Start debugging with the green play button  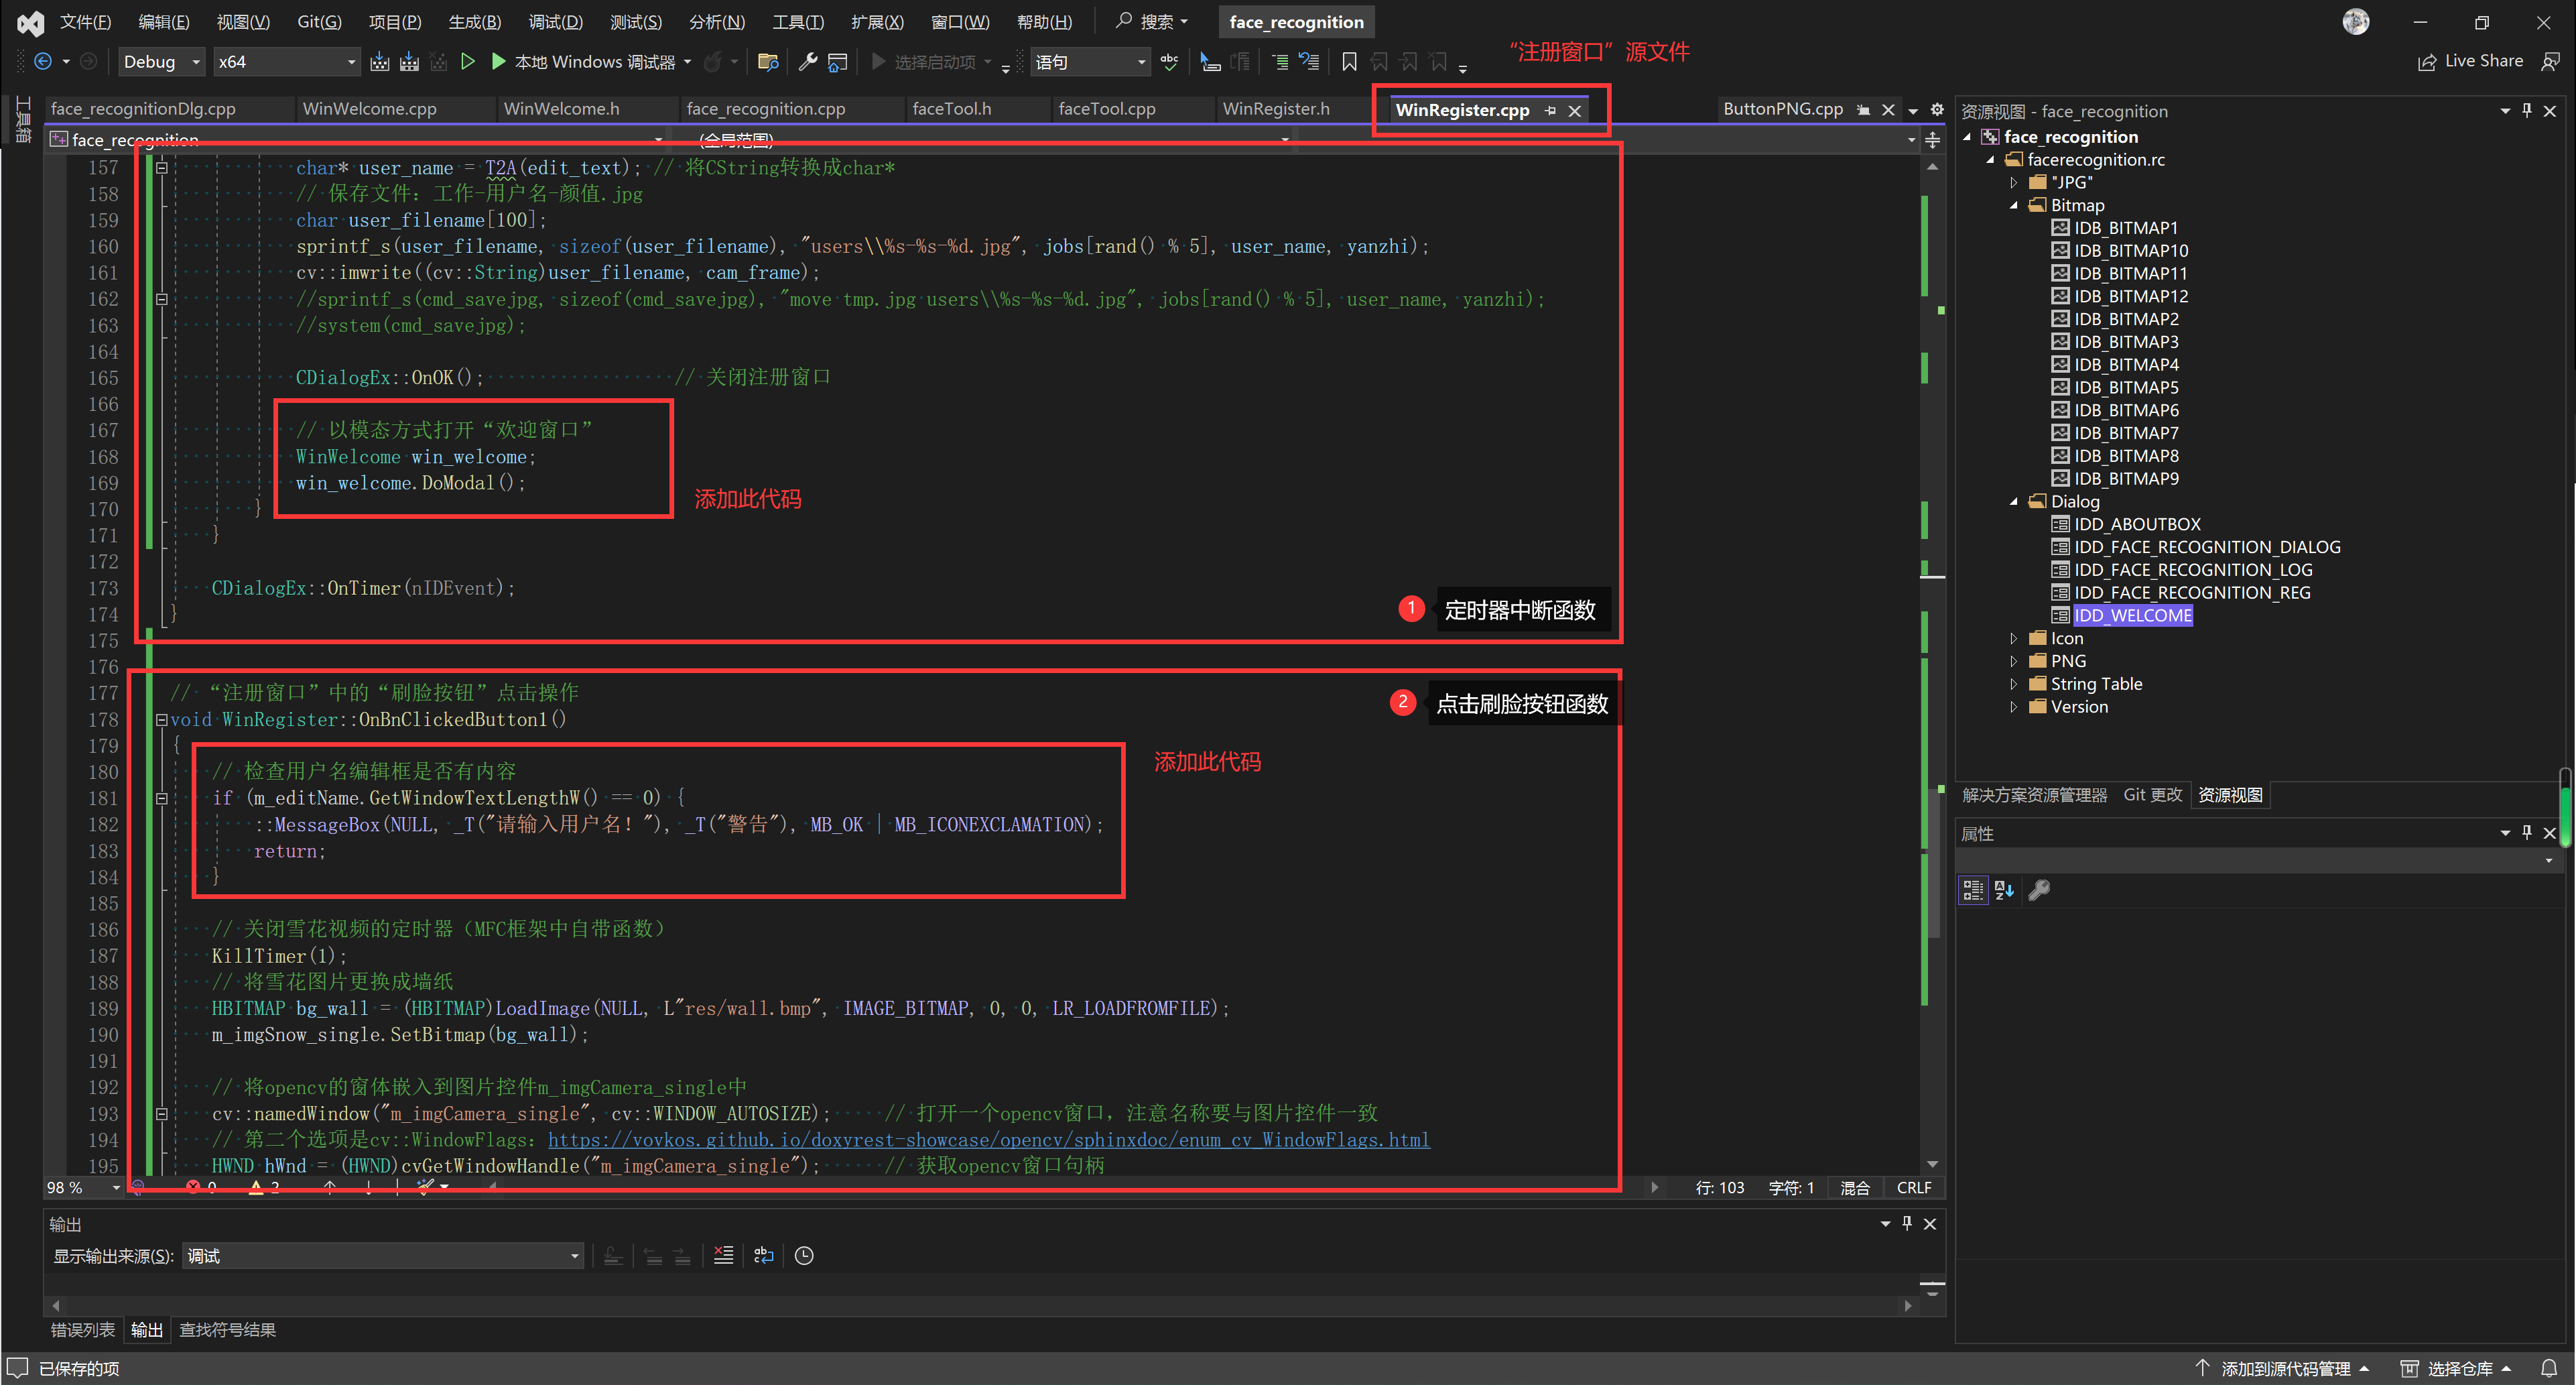498,62
